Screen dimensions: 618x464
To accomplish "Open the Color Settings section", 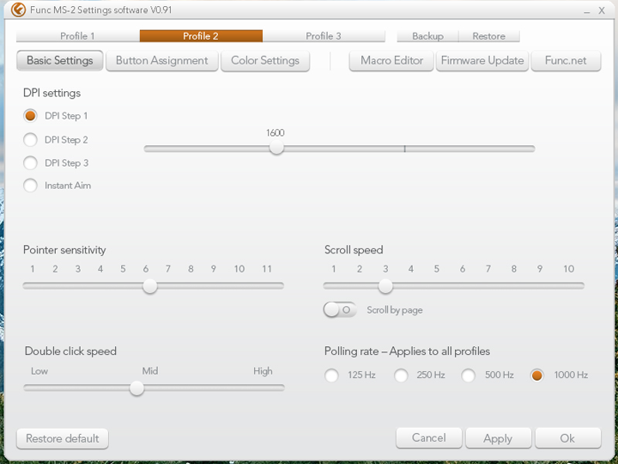I will pos(265,61).
